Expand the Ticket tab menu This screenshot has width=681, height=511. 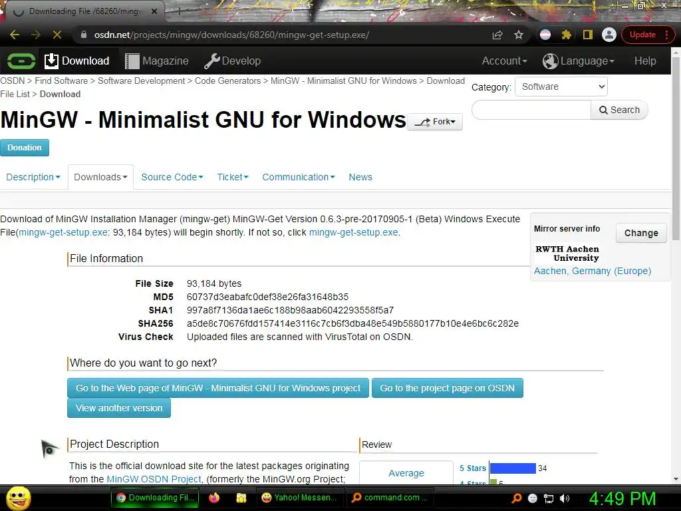232,177
